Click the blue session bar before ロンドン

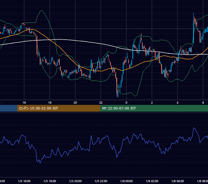pyautogui.click(x=9, y=108)
